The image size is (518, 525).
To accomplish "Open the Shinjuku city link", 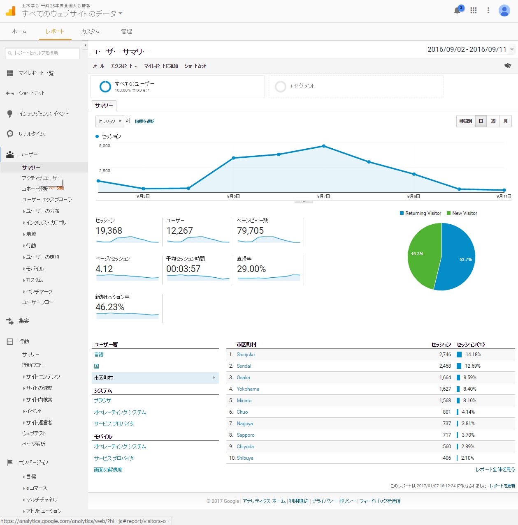I will pyautogui.click(x=246, y=355).
